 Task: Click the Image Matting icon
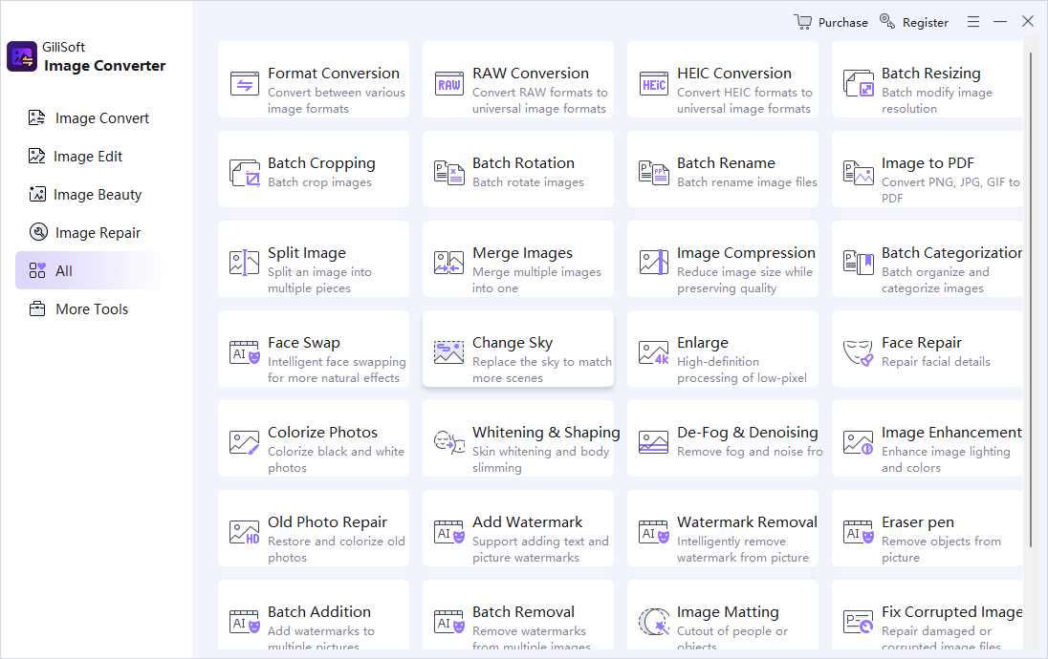[x=654, y=622]
